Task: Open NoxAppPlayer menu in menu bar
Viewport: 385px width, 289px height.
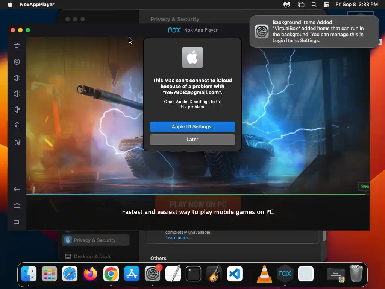Action: coord(37,4)
